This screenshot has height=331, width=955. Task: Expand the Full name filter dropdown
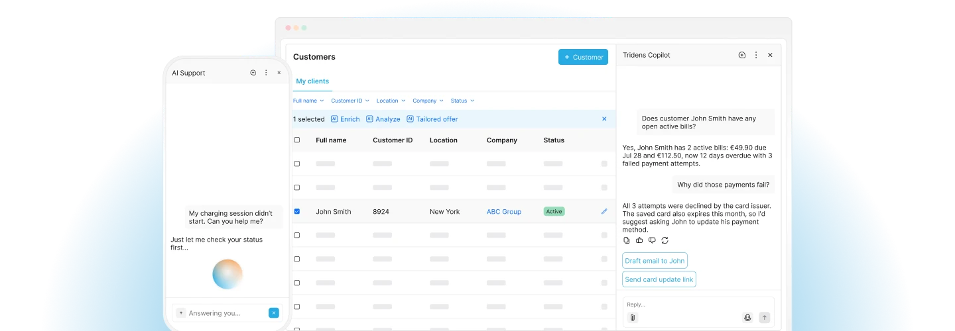coord(308,101)
